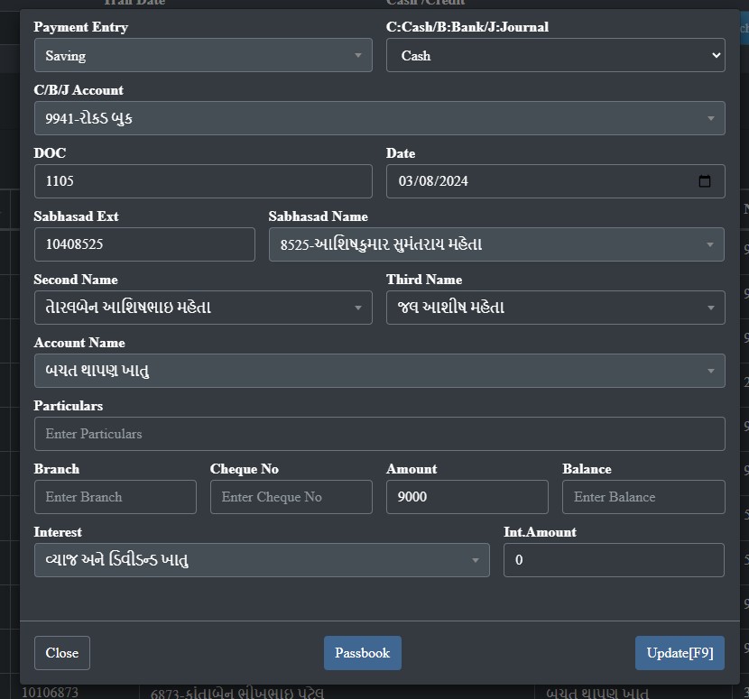749x699 pixels.
Task: Expand the Second Name dropdown
Action: [x=203, y=308]
